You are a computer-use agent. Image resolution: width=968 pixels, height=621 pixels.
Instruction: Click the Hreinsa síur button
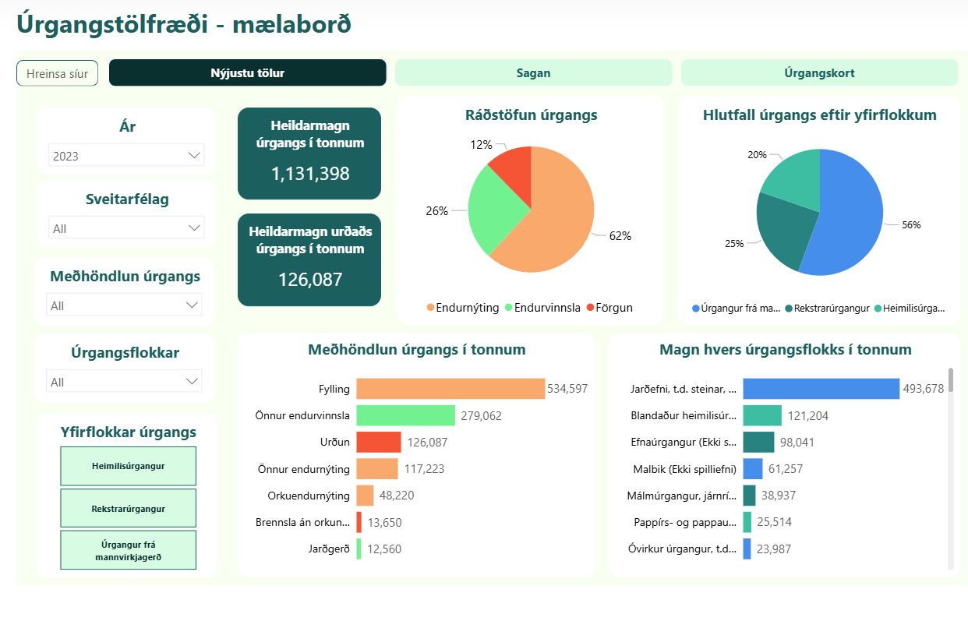(x=57, y=73)
